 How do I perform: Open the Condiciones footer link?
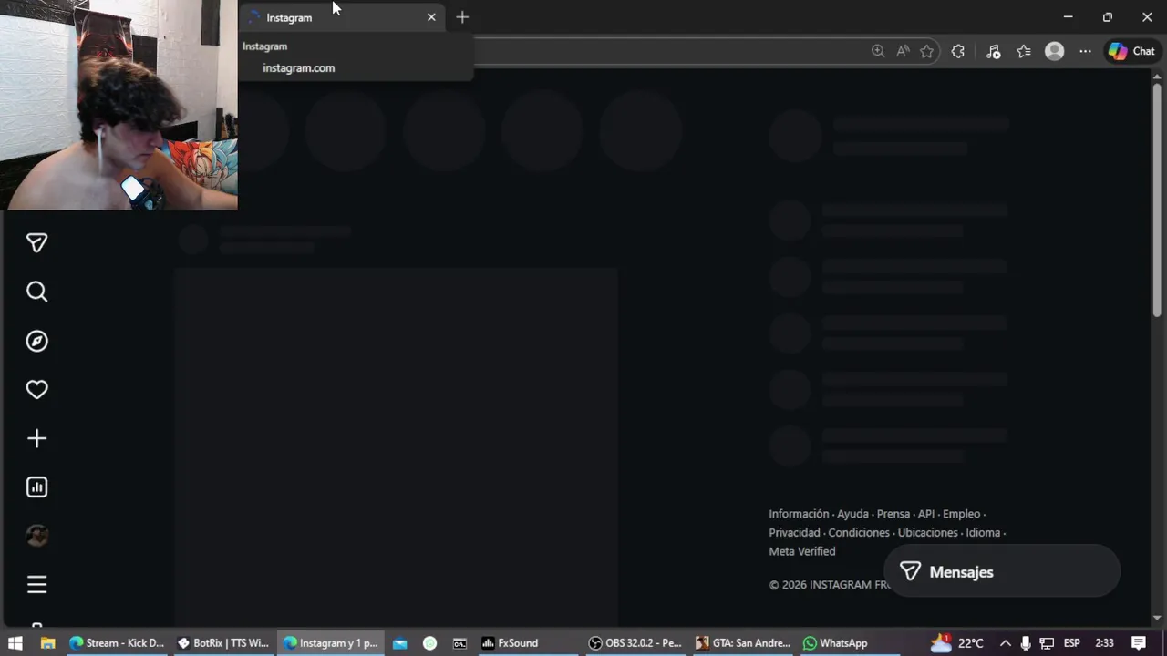pyautogui.click(x=859, y=533)
